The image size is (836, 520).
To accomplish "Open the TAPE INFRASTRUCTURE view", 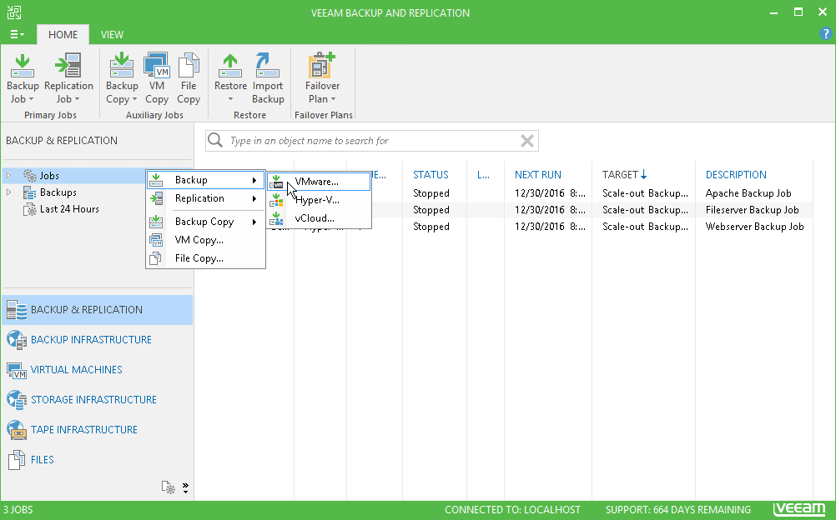I will (x=97, y=429).
